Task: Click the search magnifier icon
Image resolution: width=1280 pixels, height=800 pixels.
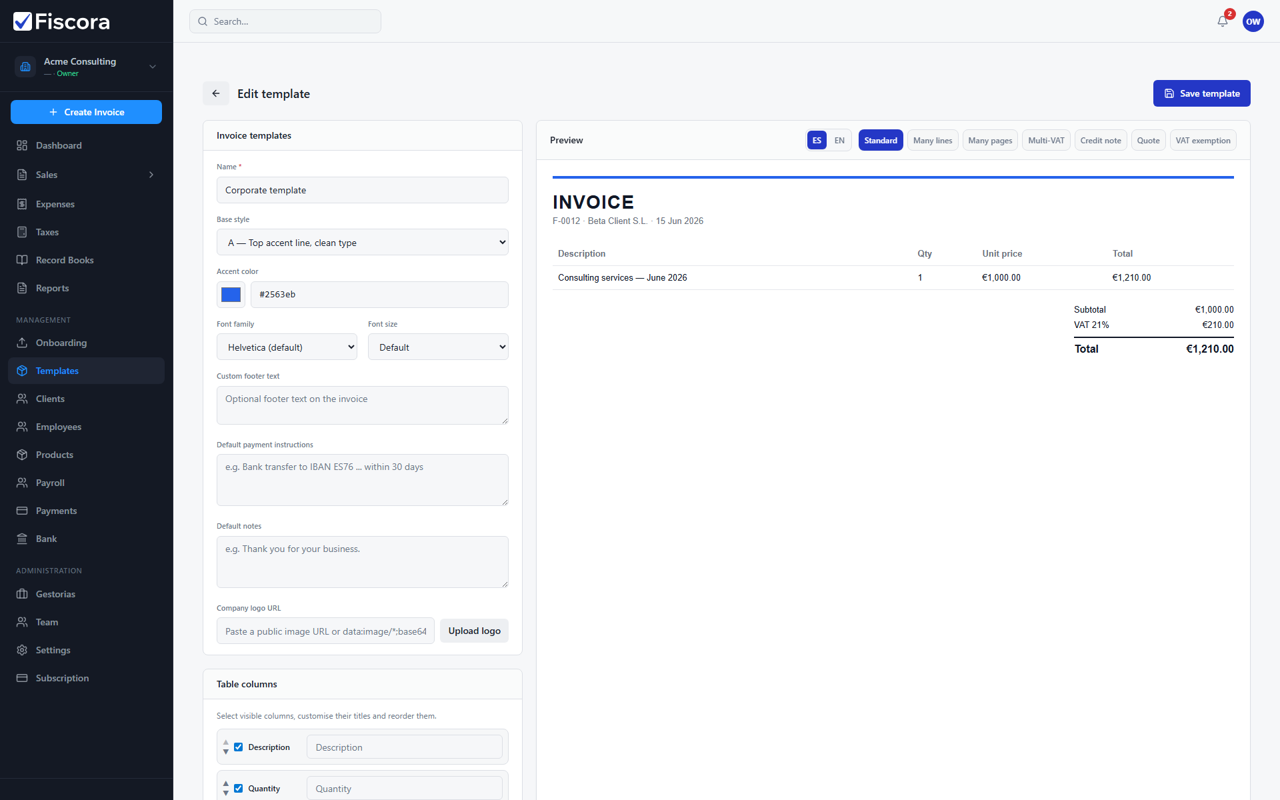Action: point(203,21)
